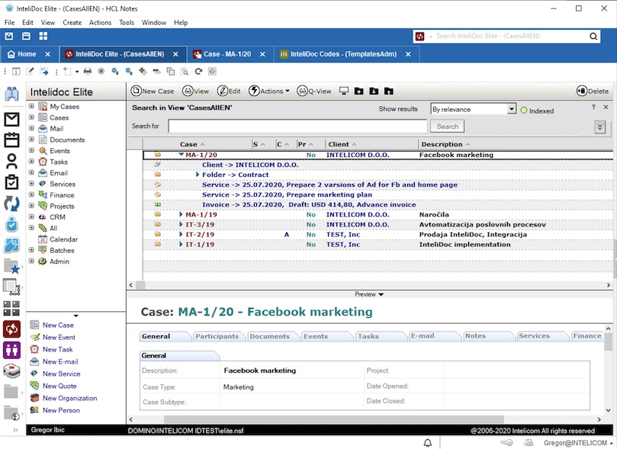Viewport: 617px width, 449px height.
Task: Expand Admin node in navigation tree
Action: 31,261
